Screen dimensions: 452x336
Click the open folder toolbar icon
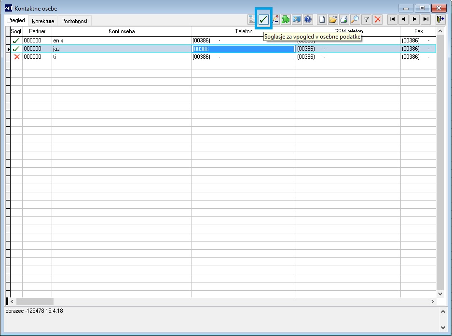click(x=333, y=20)
